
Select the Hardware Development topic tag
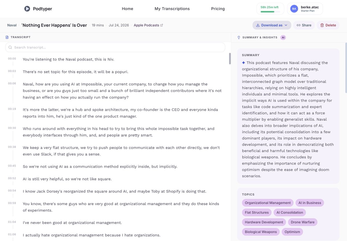point(264,222)
